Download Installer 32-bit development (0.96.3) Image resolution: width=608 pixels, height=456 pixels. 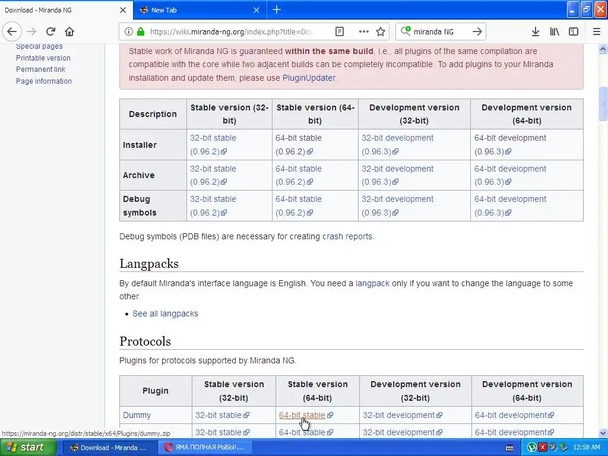pos(397,145)
